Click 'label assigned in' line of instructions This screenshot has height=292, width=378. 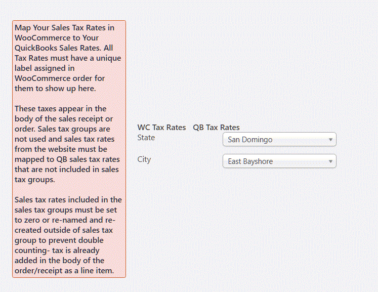45,68
